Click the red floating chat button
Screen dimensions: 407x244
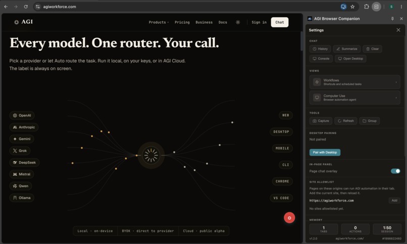point(289,218)
